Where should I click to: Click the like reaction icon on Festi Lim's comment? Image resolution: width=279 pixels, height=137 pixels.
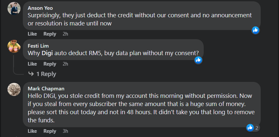point(198,60)
